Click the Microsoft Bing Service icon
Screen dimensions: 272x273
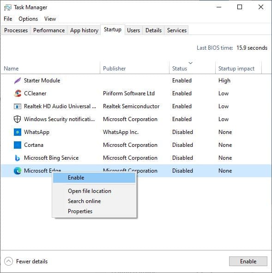[x=18, y=158]
